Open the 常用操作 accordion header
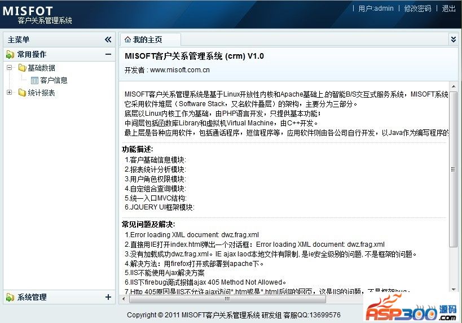The image size is (462, 323). [59, 54]
